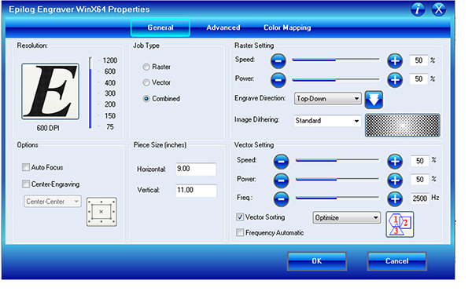Click the engrave direction down-arrow icon
Viewport: 472px width, 295px height.
coord(374,100)
